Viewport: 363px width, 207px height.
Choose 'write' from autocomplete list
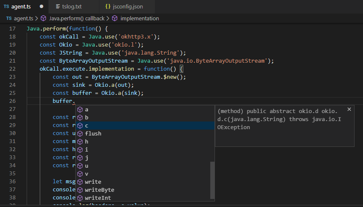point(145,182)
